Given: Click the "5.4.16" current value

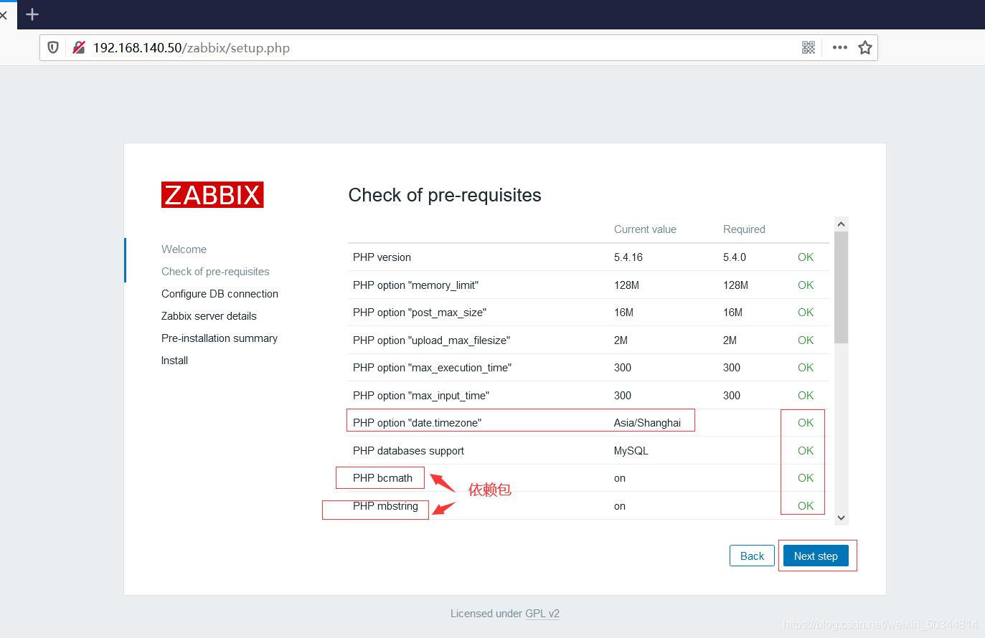Looking at the screenshot, I should click(x=628, y=257).
